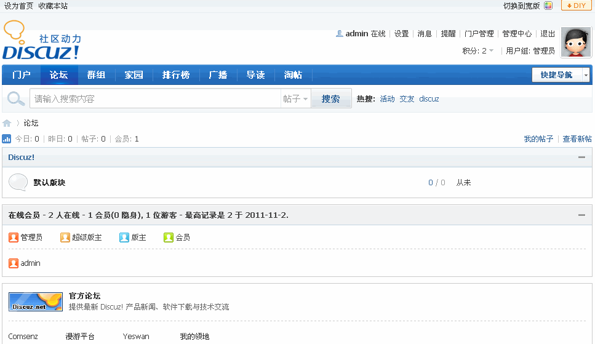Viewport: 595px width, 344px height.
Task: Click the search magnifier icon
Action: click(x=16, y=98)
